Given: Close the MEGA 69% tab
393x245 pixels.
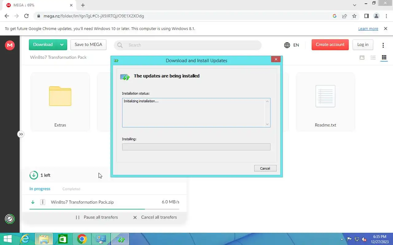Looking at the screenshot, I should click(71, 5).
